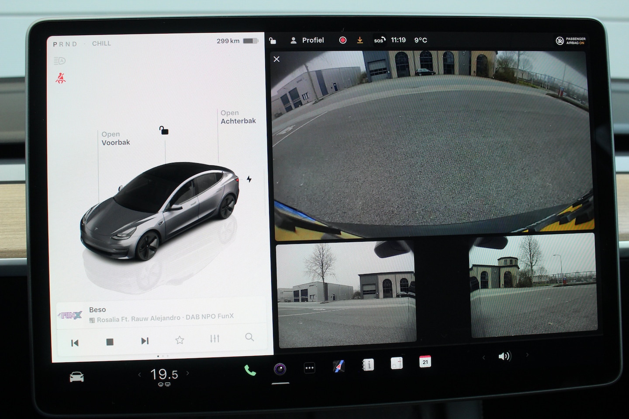This screenshot has height=419, width=629.
Task: Tap the software update download icon
Action: (x=360, y=40)
